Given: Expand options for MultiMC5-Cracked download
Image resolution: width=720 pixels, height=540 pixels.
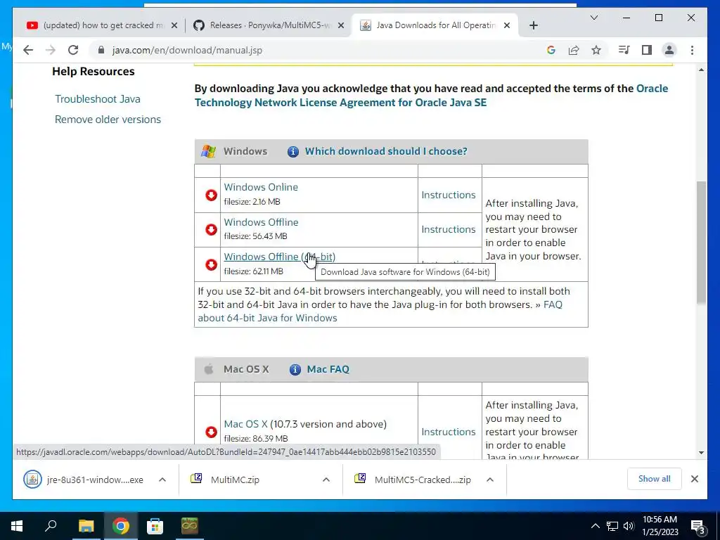Looking at the screenshot, I should (x=490, y=480).
